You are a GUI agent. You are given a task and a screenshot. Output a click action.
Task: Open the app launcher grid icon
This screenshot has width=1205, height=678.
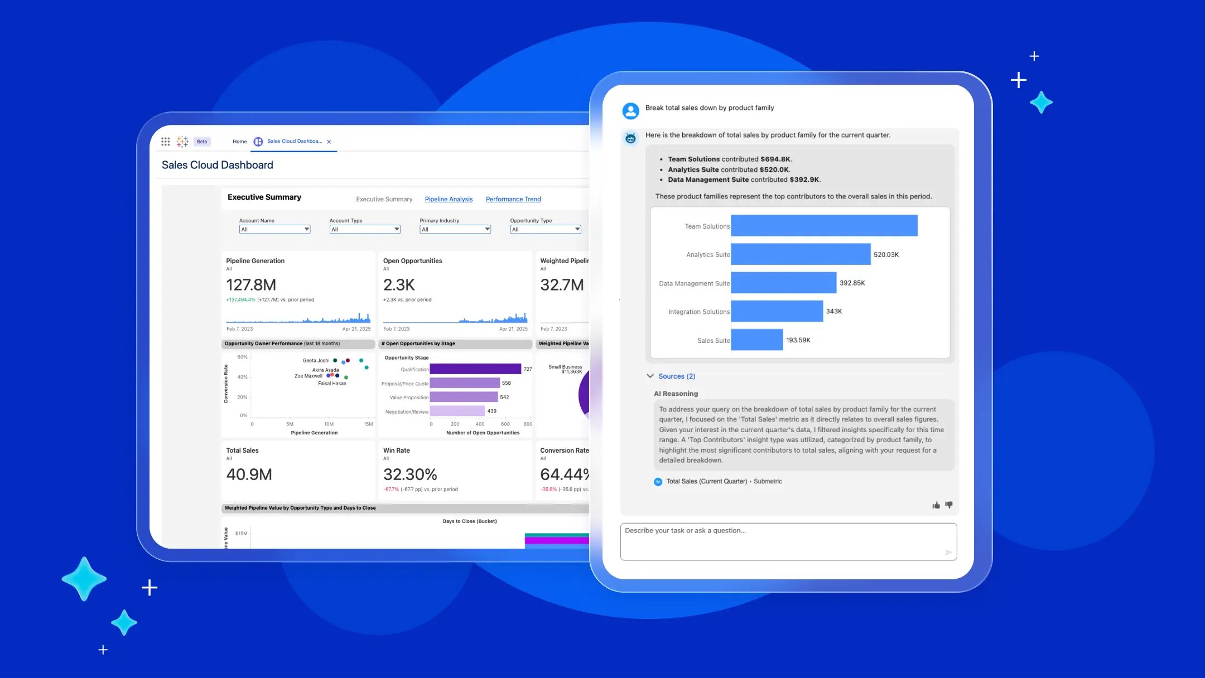165,142
